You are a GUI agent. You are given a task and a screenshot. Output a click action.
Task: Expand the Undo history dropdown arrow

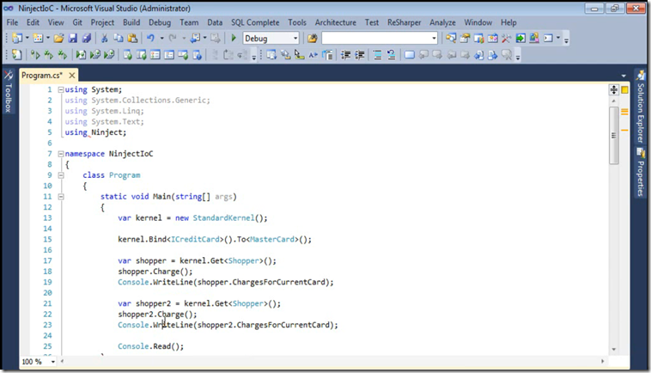[161, 38]
